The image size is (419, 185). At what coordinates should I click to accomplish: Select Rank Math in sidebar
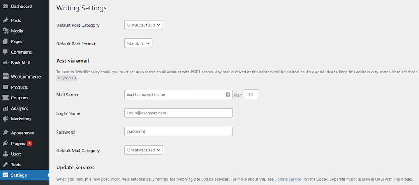(21, 63)
